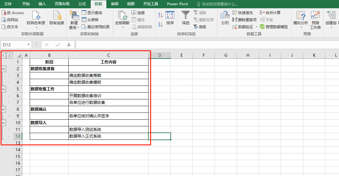The height and width of the screenshot is (176, 339).
Task: Click the header cell 工作内容
Action: 109,62
